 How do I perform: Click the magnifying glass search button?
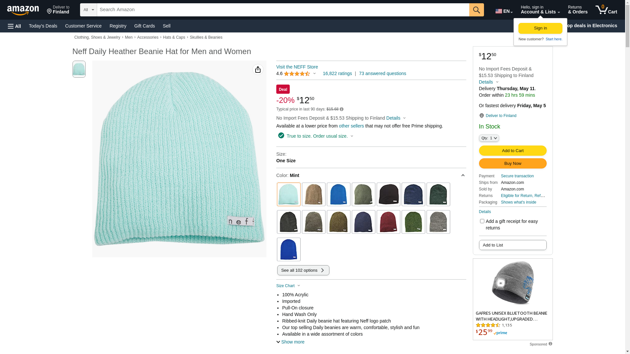(x=476, y=10)
